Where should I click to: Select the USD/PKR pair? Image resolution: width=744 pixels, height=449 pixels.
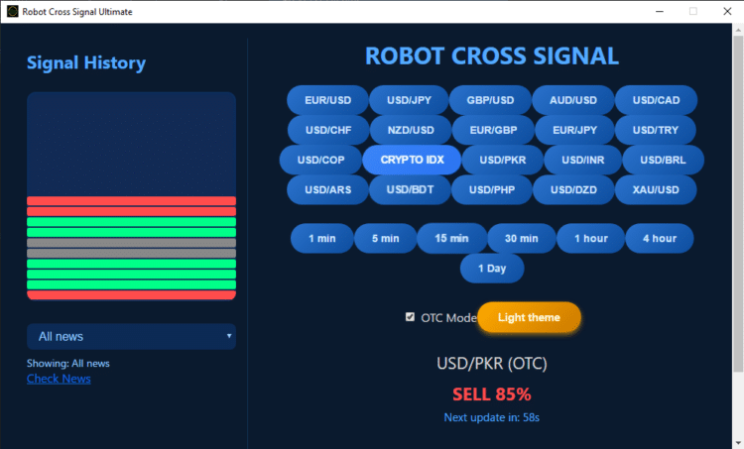pyautogui.click(x=503, y=160)
